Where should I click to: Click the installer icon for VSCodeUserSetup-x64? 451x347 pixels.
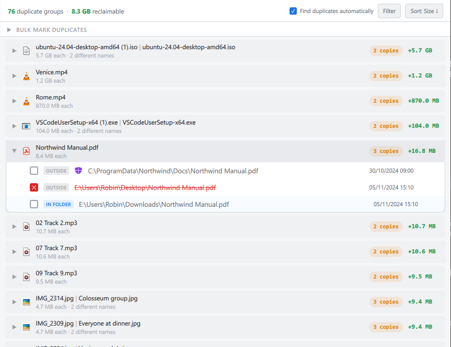coord(26,126)
